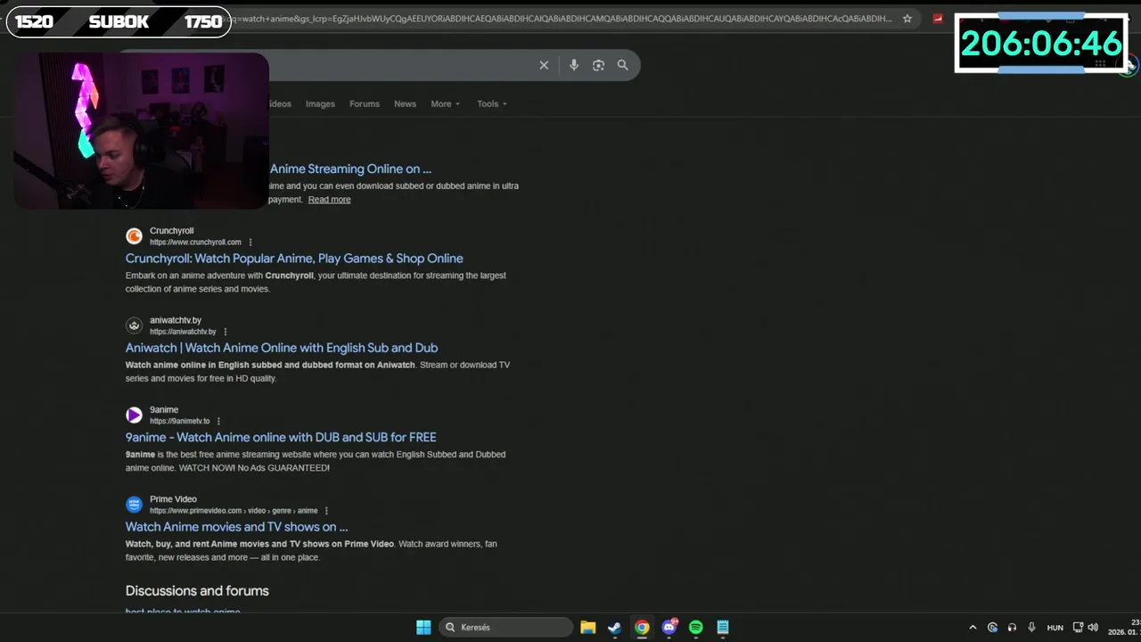Open Google Lens image search icon
The height and width of the screenshot is (642, 1141).
coord(598,65)
